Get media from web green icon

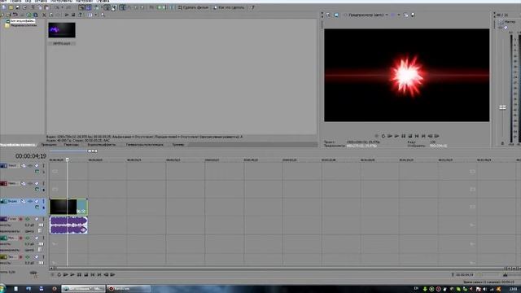29,15
